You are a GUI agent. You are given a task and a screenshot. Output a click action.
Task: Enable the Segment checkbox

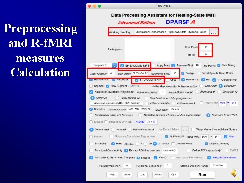coord(91,86)
